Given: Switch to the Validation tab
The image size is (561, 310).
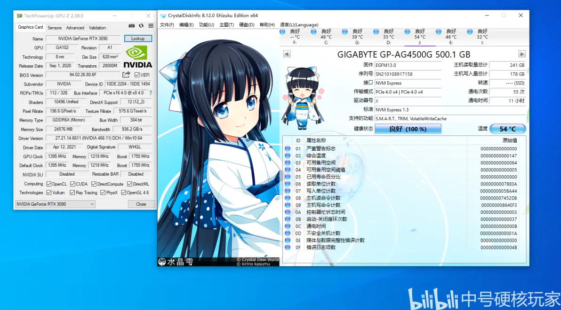Looking at the screenshot, I should click(x=97, y=28).
